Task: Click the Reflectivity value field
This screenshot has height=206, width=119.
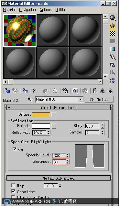Action: pos(39,132)
